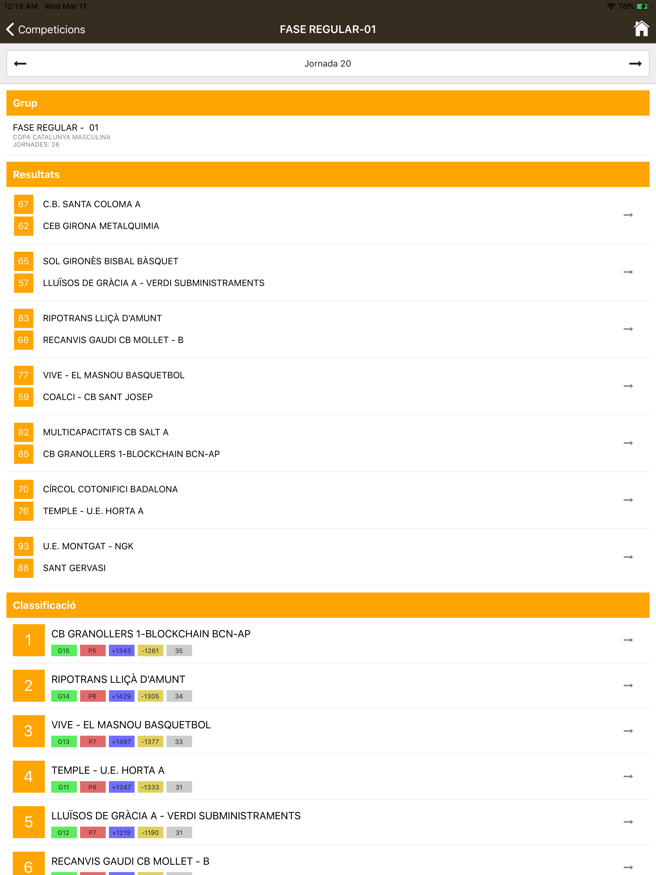Expand the Ripotrans Lliçà d'Amunt match result
Image resolution: width=656 pixels, height=875 pixels.
pos(628,329)
